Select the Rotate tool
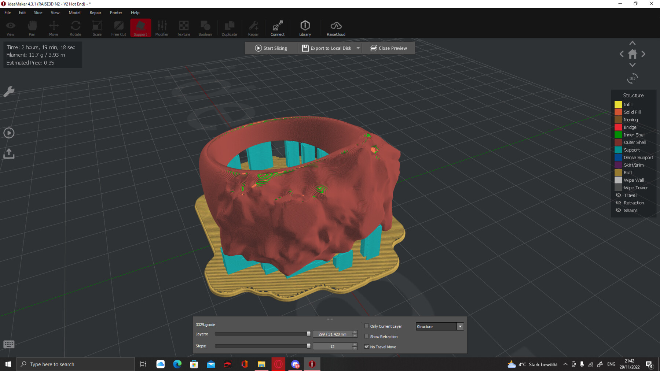The image size is (660, 371). tap(75, 27)
